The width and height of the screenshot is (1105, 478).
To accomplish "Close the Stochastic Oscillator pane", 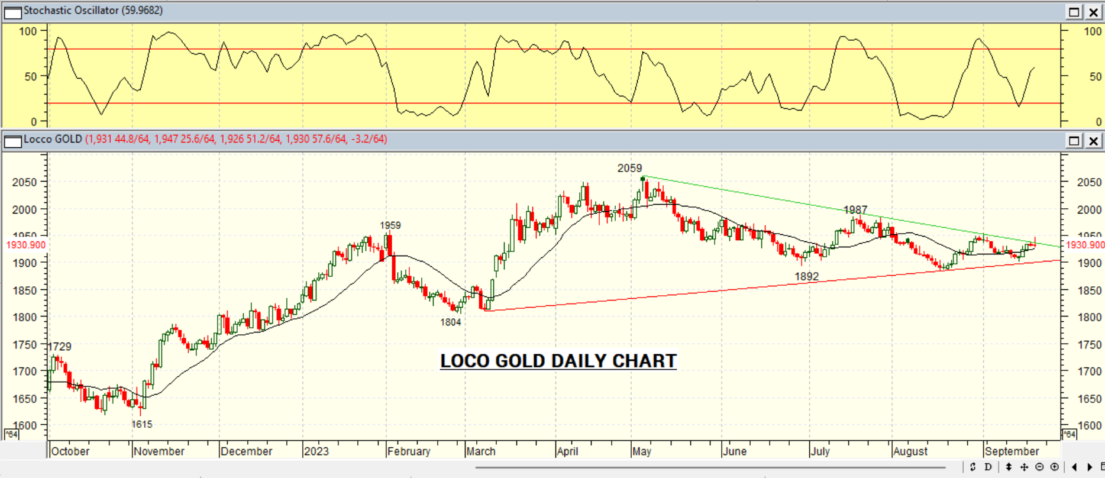I will (1093, 12).
